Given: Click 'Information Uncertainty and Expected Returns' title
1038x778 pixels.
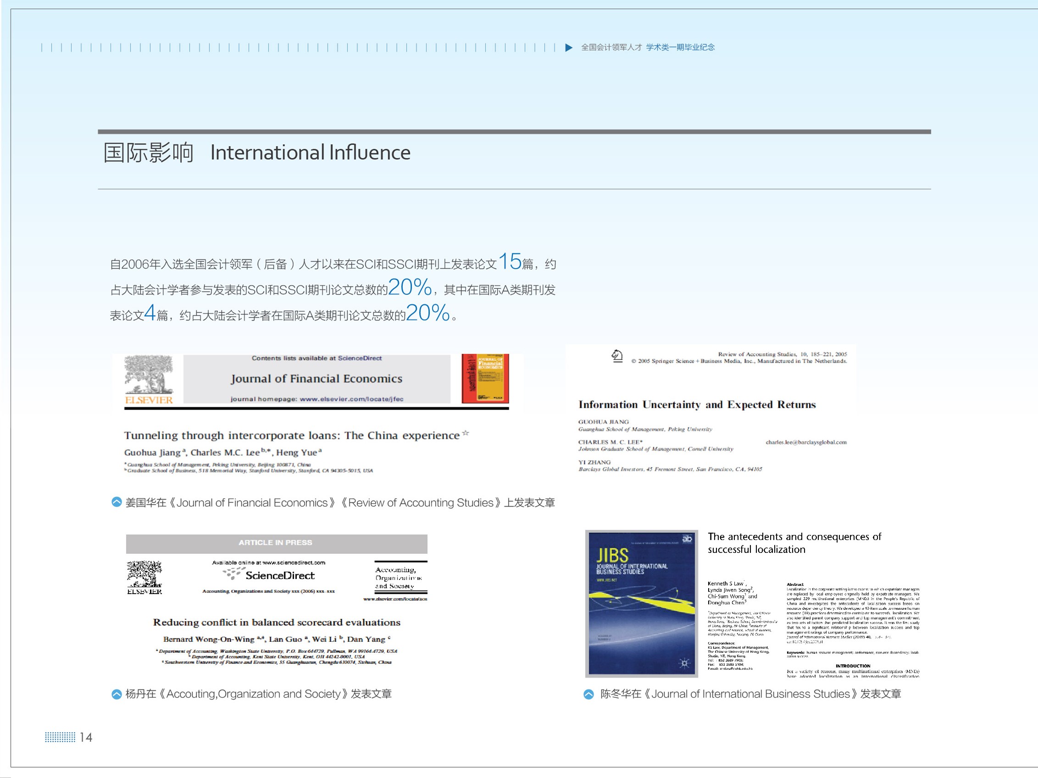Looking at the screenshot, I should (697, 405).
